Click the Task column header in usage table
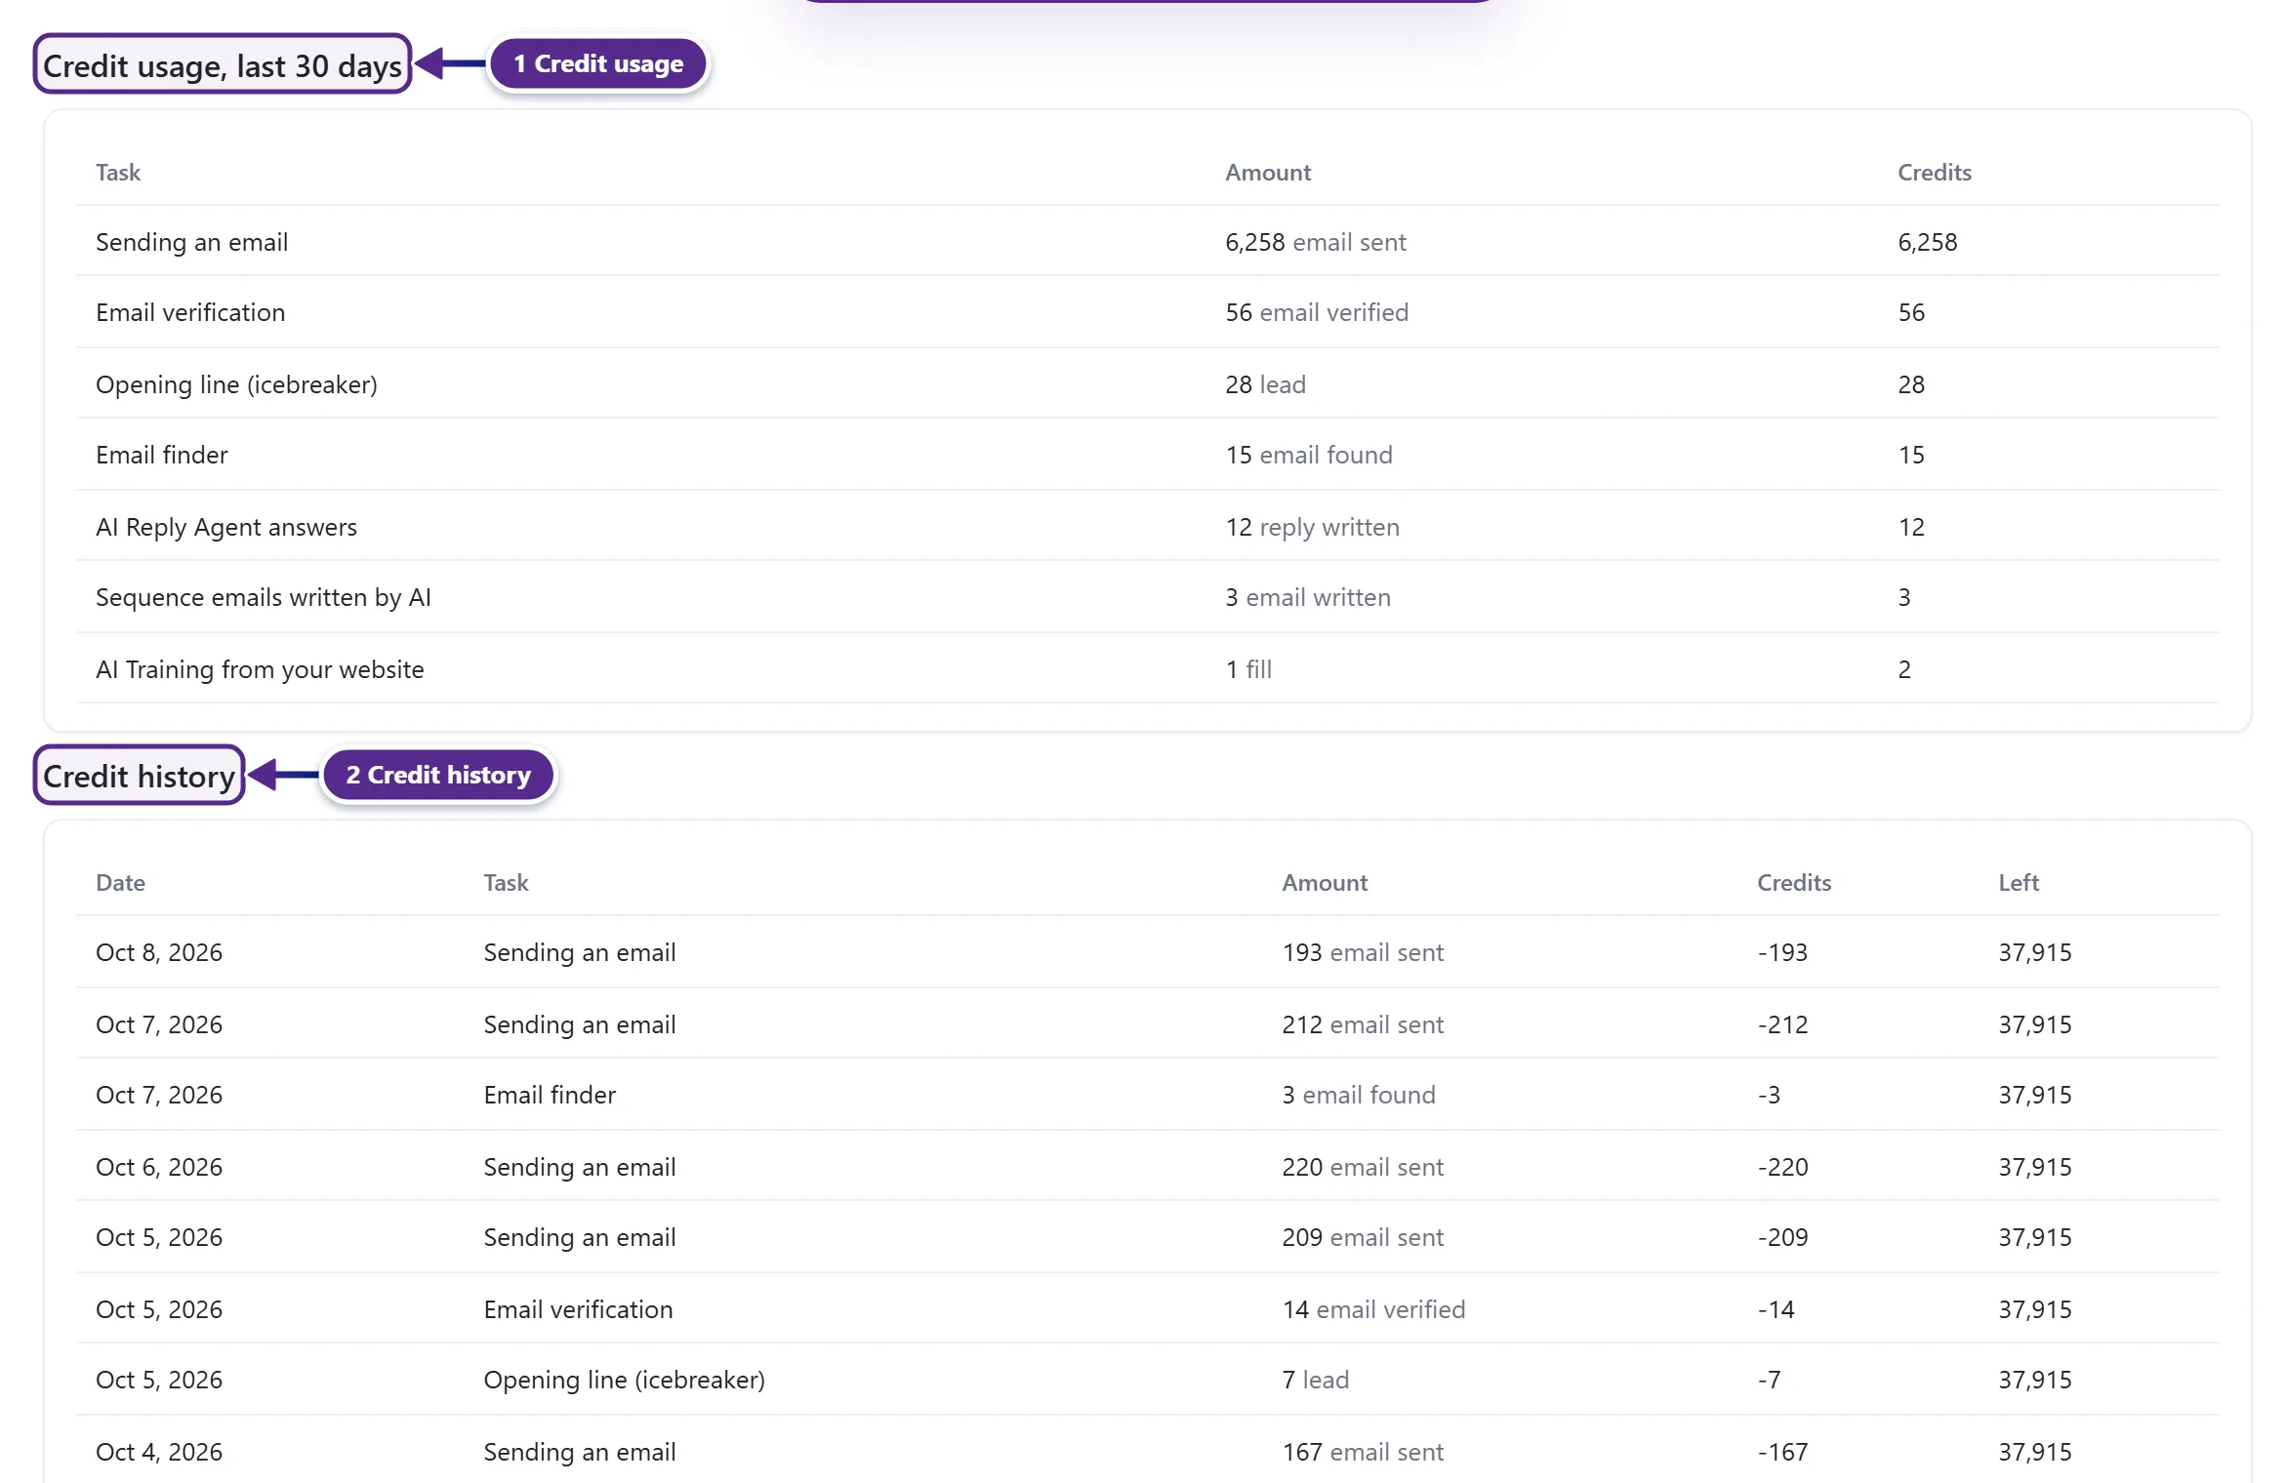The height and width of the screenshot is (1483, 2288). [118, 173]
